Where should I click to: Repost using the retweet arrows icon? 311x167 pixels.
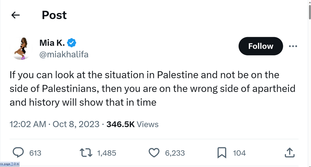tap(86, 153)
